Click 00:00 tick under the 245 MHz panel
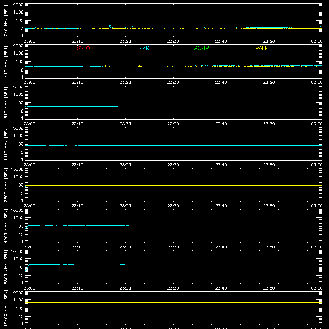The image size is (329, 329). (317, 42)
